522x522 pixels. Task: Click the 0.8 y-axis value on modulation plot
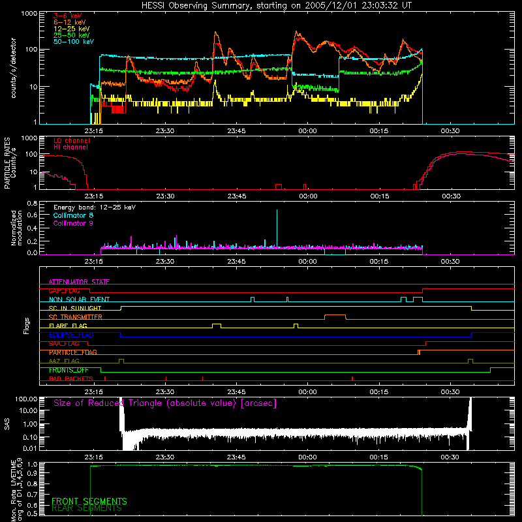click(x=32, y=203)
